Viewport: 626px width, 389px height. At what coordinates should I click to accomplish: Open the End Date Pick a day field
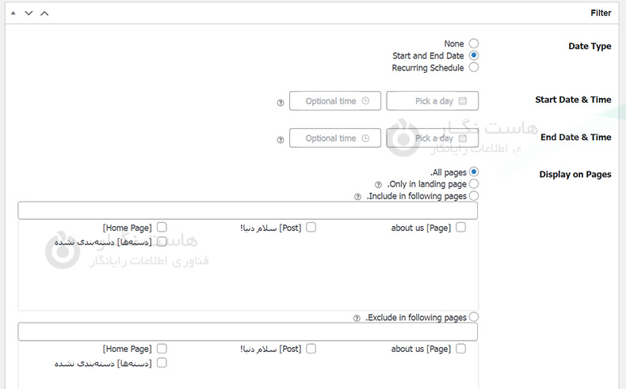click(x=433, y=138)
